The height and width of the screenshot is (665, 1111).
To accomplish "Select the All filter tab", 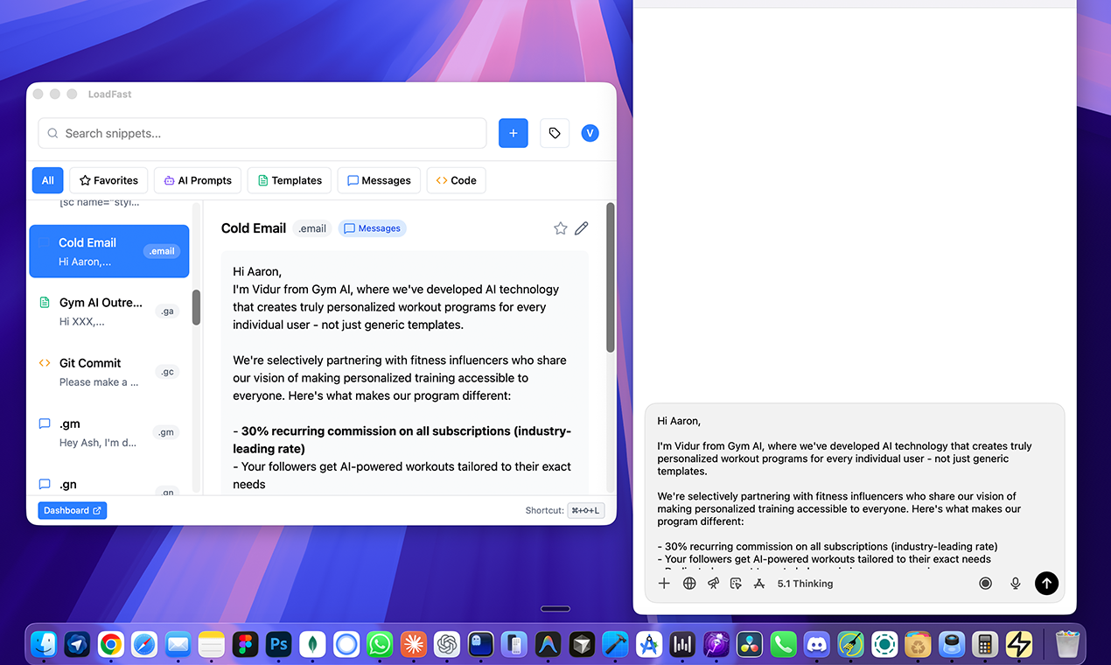I will click(47, 180).
